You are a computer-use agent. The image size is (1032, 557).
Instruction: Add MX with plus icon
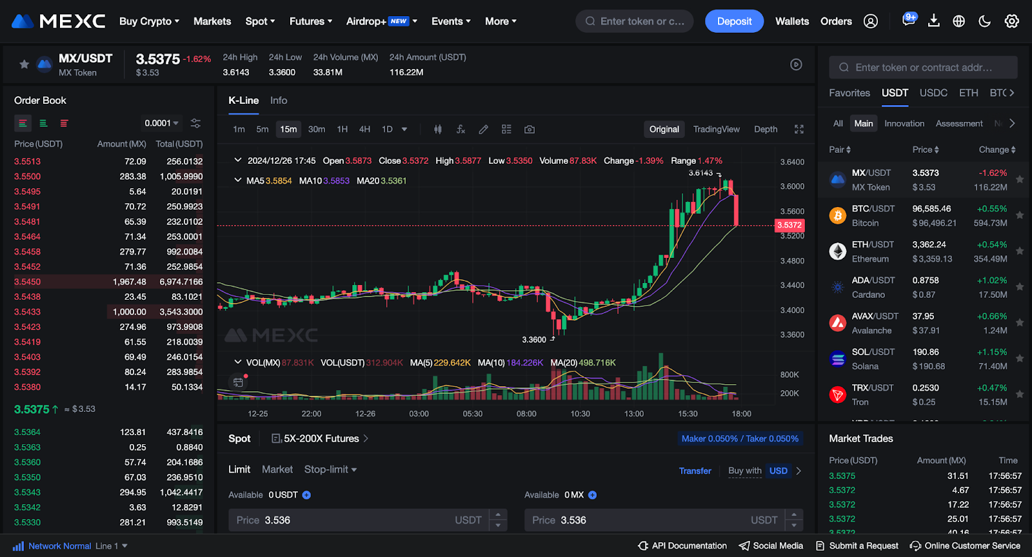(592, 495)
